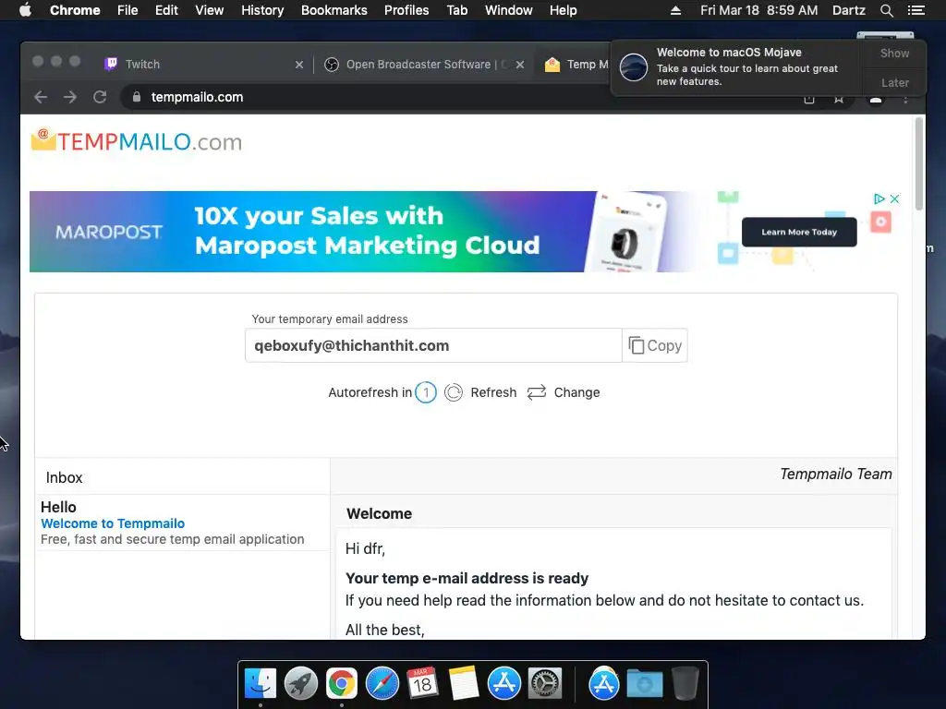Click the Dartz user name
The image size is (946, 709).
click(848, 10)
